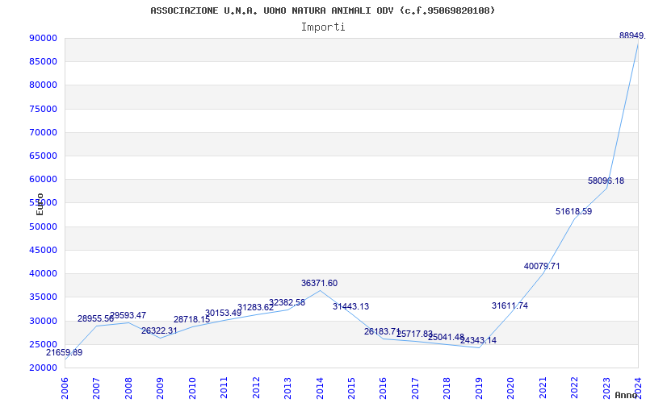
Task: Click the Anno x-axis title
Action: 627,395
